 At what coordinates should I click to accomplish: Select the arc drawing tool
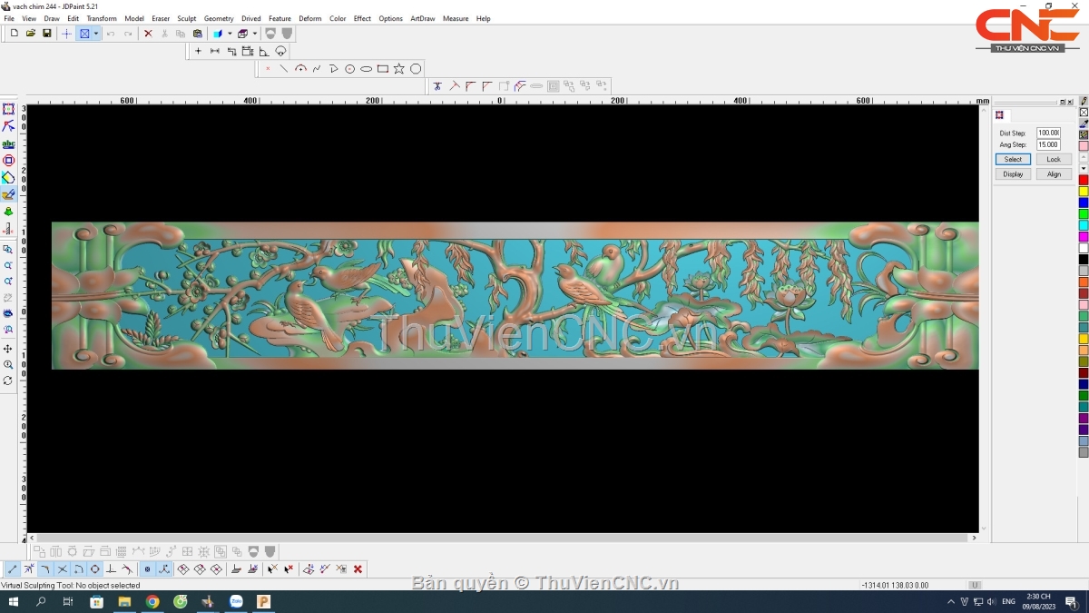pos(300,69)
